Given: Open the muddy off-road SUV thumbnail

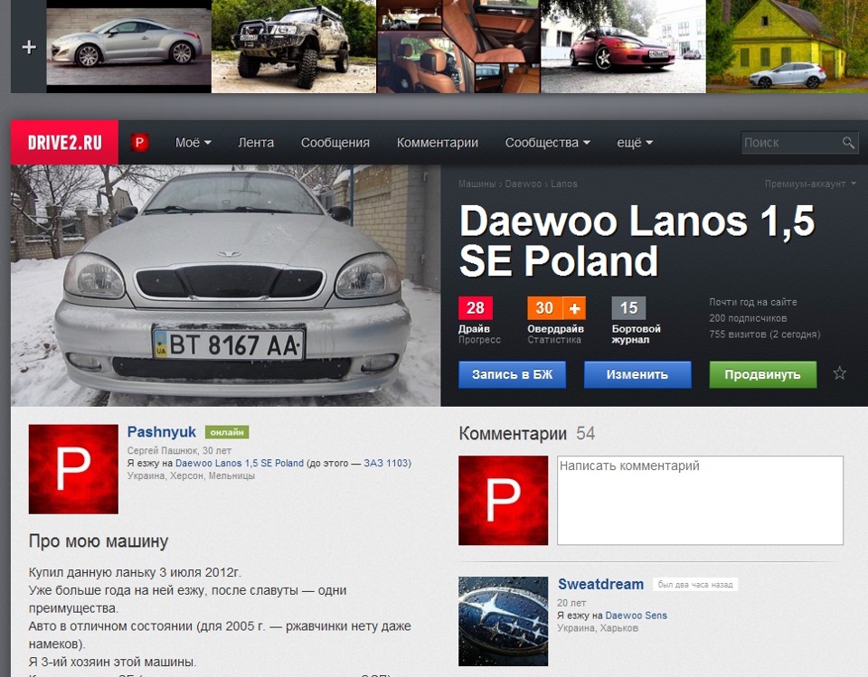Looking at the screenshot, I should point(293,46).
